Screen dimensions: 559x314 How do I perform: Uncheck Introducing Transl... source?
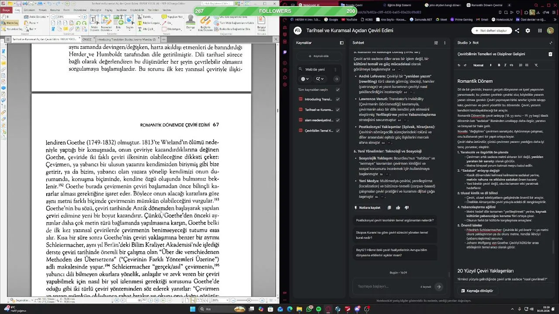click(x=338, y=99)
